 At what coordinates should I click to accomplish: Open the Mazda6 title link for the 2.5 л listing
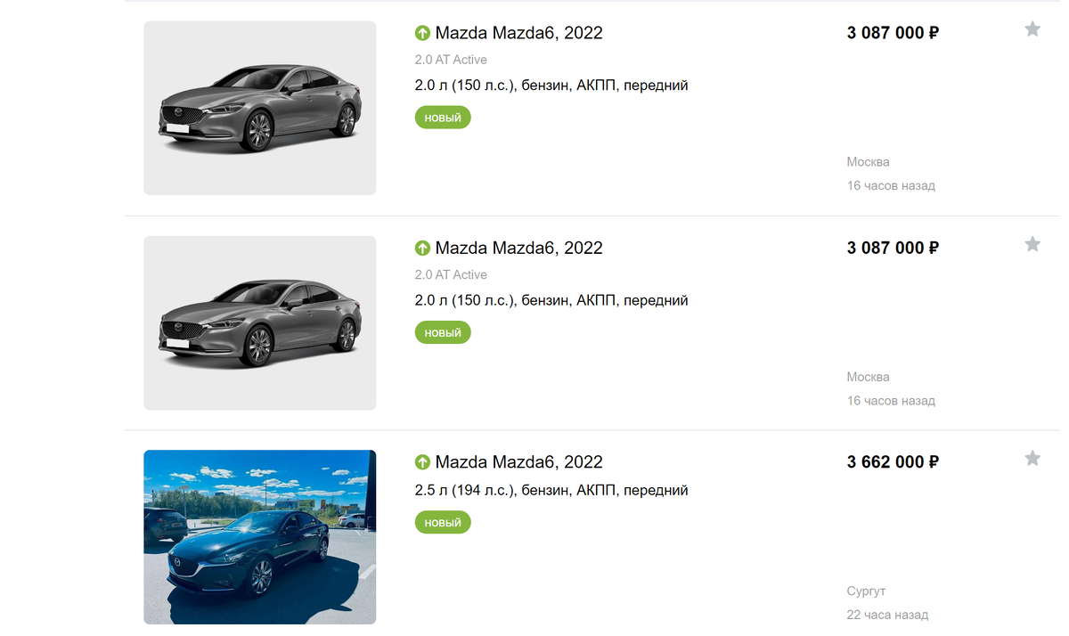pyautogui.click(x=518, y=462)
